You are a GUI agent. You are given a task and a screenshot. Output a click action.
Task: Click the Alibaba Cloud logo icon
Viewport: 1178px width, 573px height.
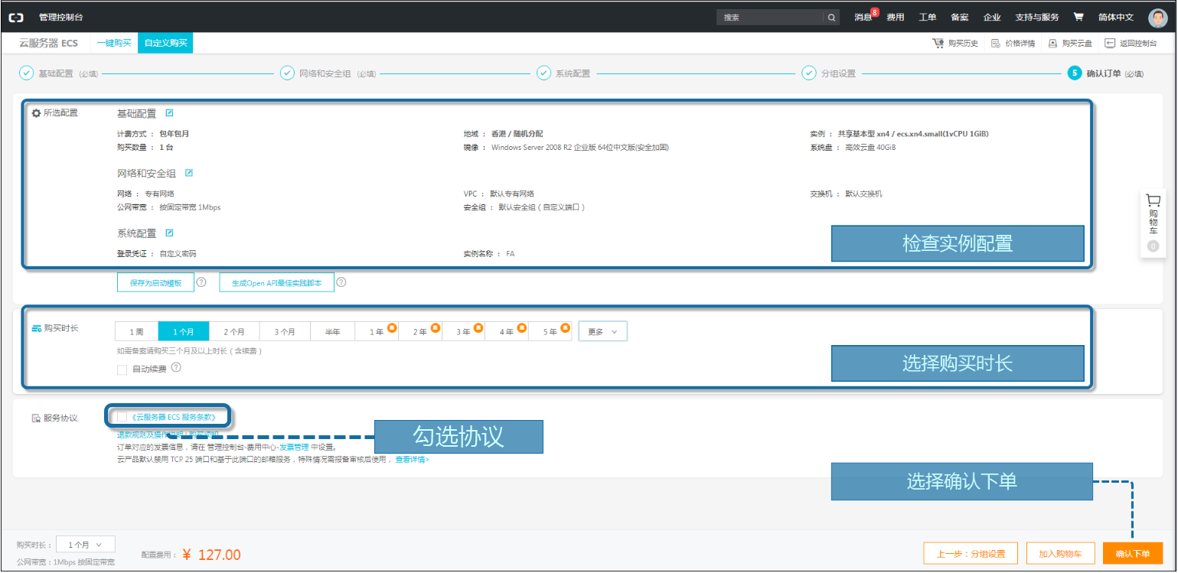click(16, 17)
